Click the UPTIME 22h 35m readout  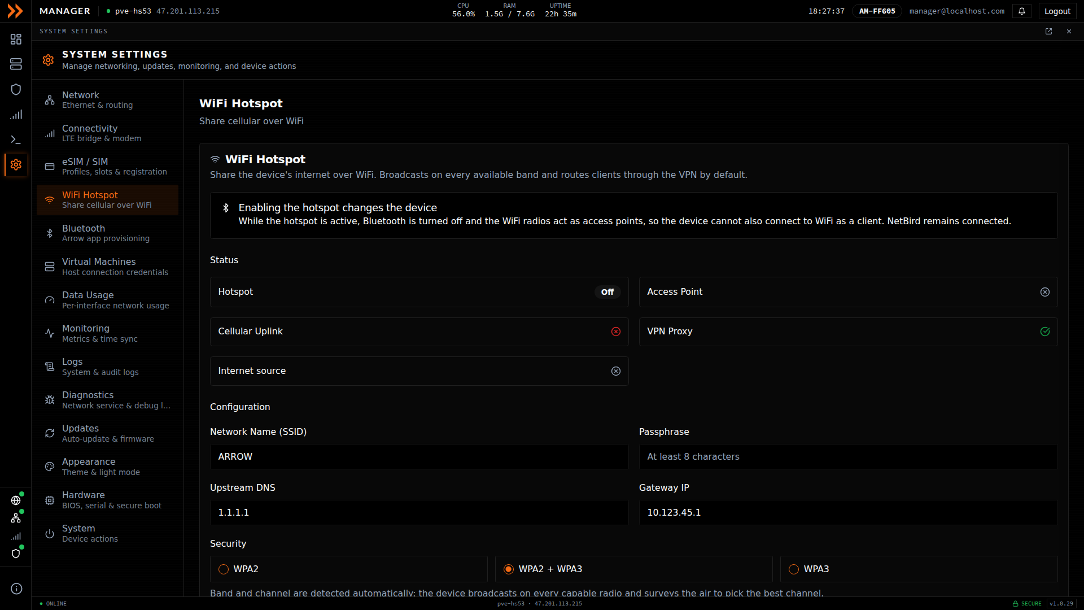tap(561, 10)
